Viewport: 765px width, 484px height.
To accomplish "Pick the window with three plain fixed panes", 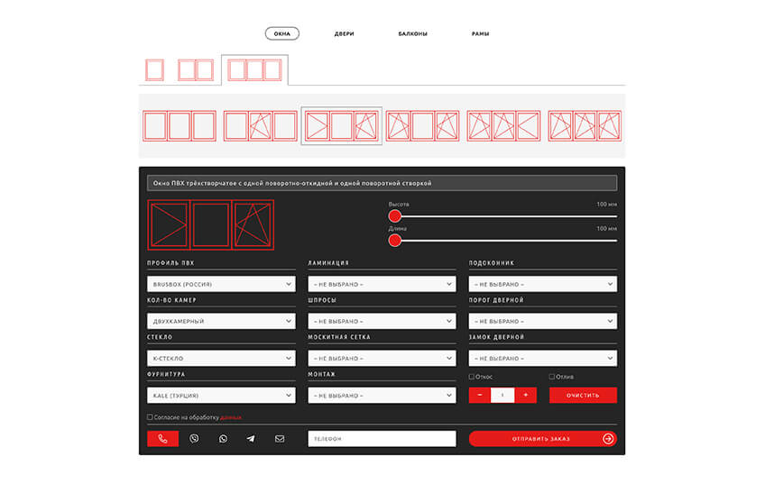I will (x=180, y=125).
